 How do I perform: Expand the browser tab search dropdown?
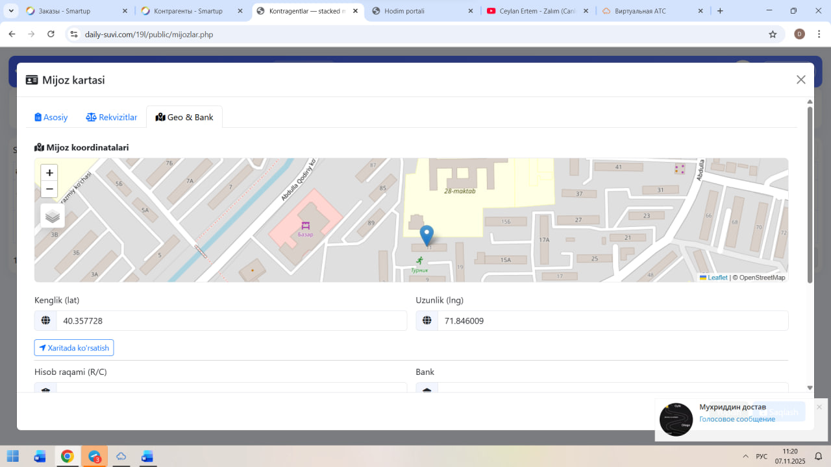click(12, 11)
